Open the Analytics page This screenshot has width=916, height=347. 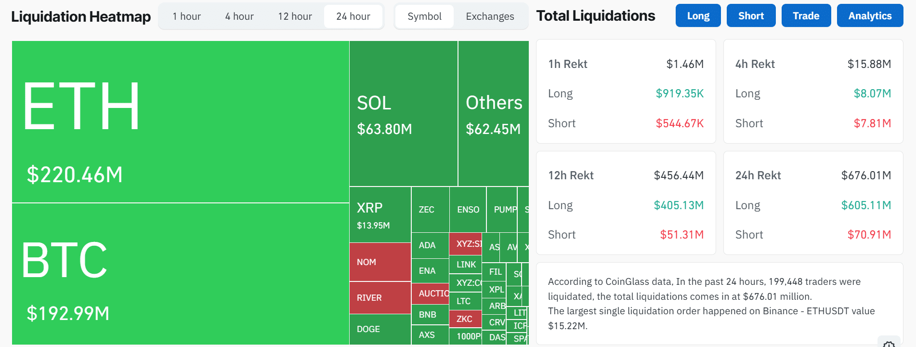click(870, 15)
